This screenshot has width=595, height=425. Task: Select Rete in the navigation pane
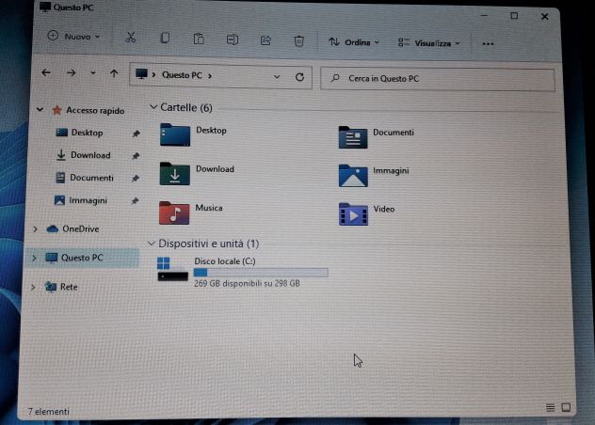click(x=69, y=287)
